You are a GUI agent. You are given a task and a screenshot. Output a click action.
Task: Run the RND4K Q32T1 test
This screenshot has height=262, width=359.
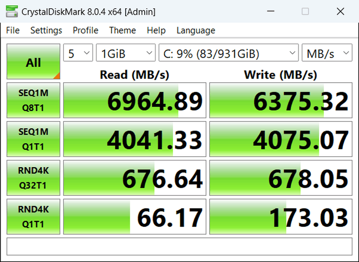(33, 178)
